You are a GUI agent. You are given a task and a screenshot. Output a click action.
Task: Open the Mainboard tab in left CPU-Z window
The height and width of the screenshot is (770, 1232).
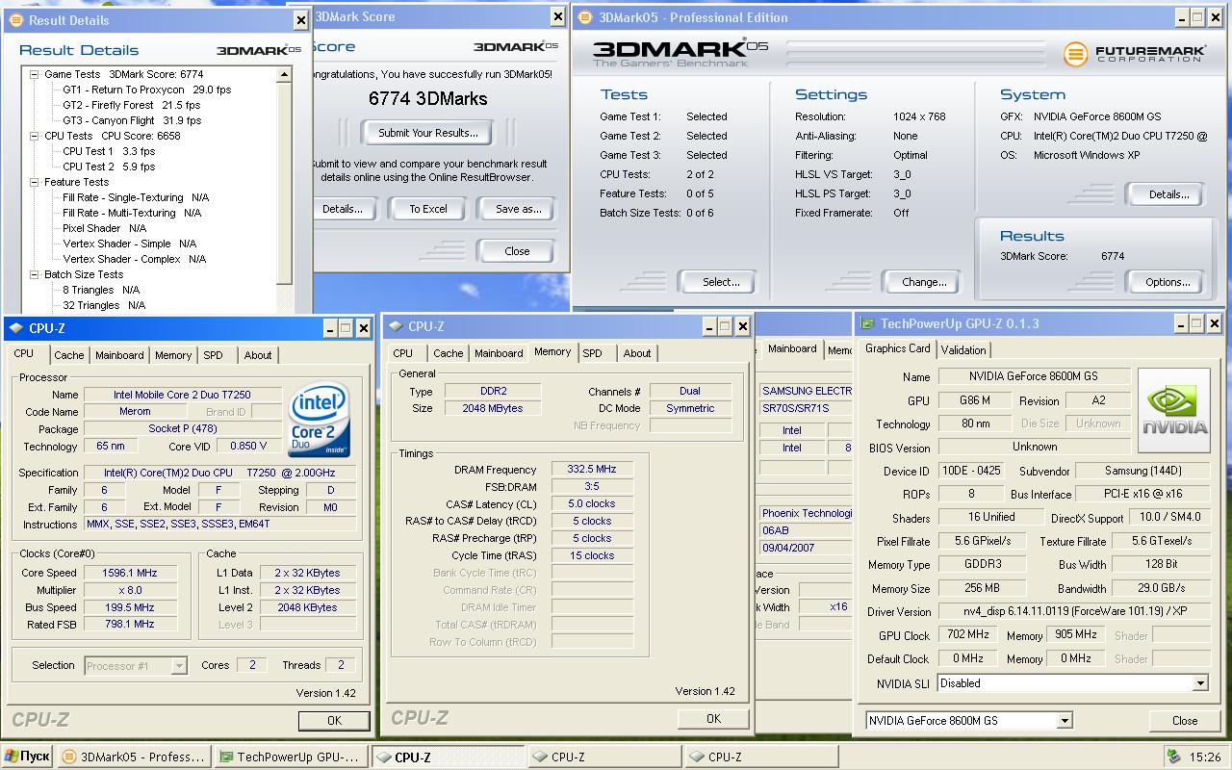[119, 355]
